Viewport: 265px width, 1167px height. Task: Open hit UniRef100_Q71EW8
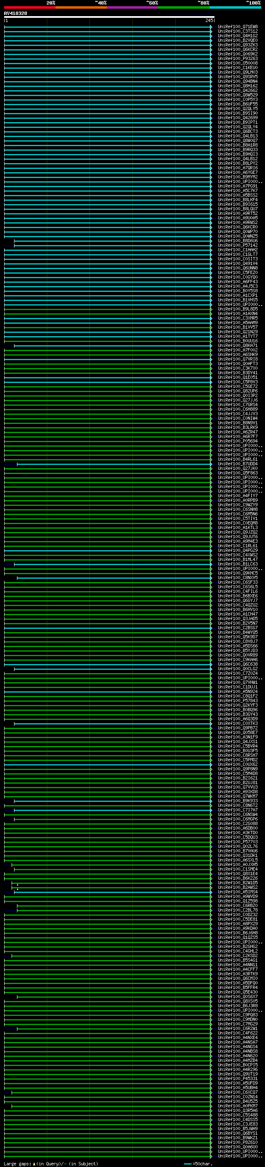click(x=237, y=27)
